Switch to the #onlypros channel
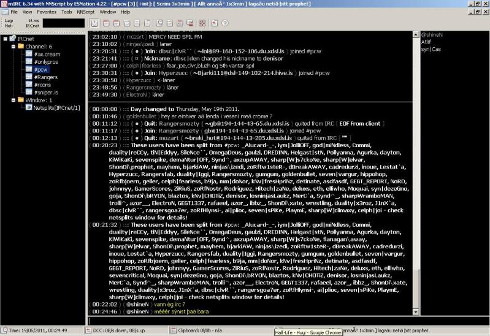Image resolution: width=490 pixels, height=336 pixels. pos(46,62)
